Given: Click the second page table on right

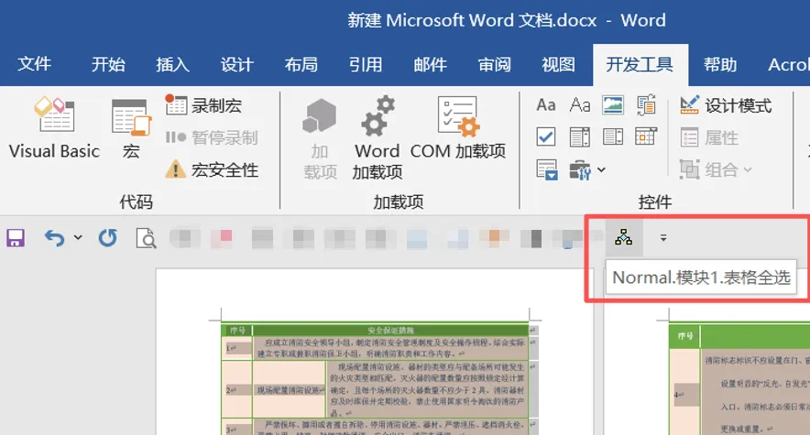Looking at the screenshot, I should (739, 380).
